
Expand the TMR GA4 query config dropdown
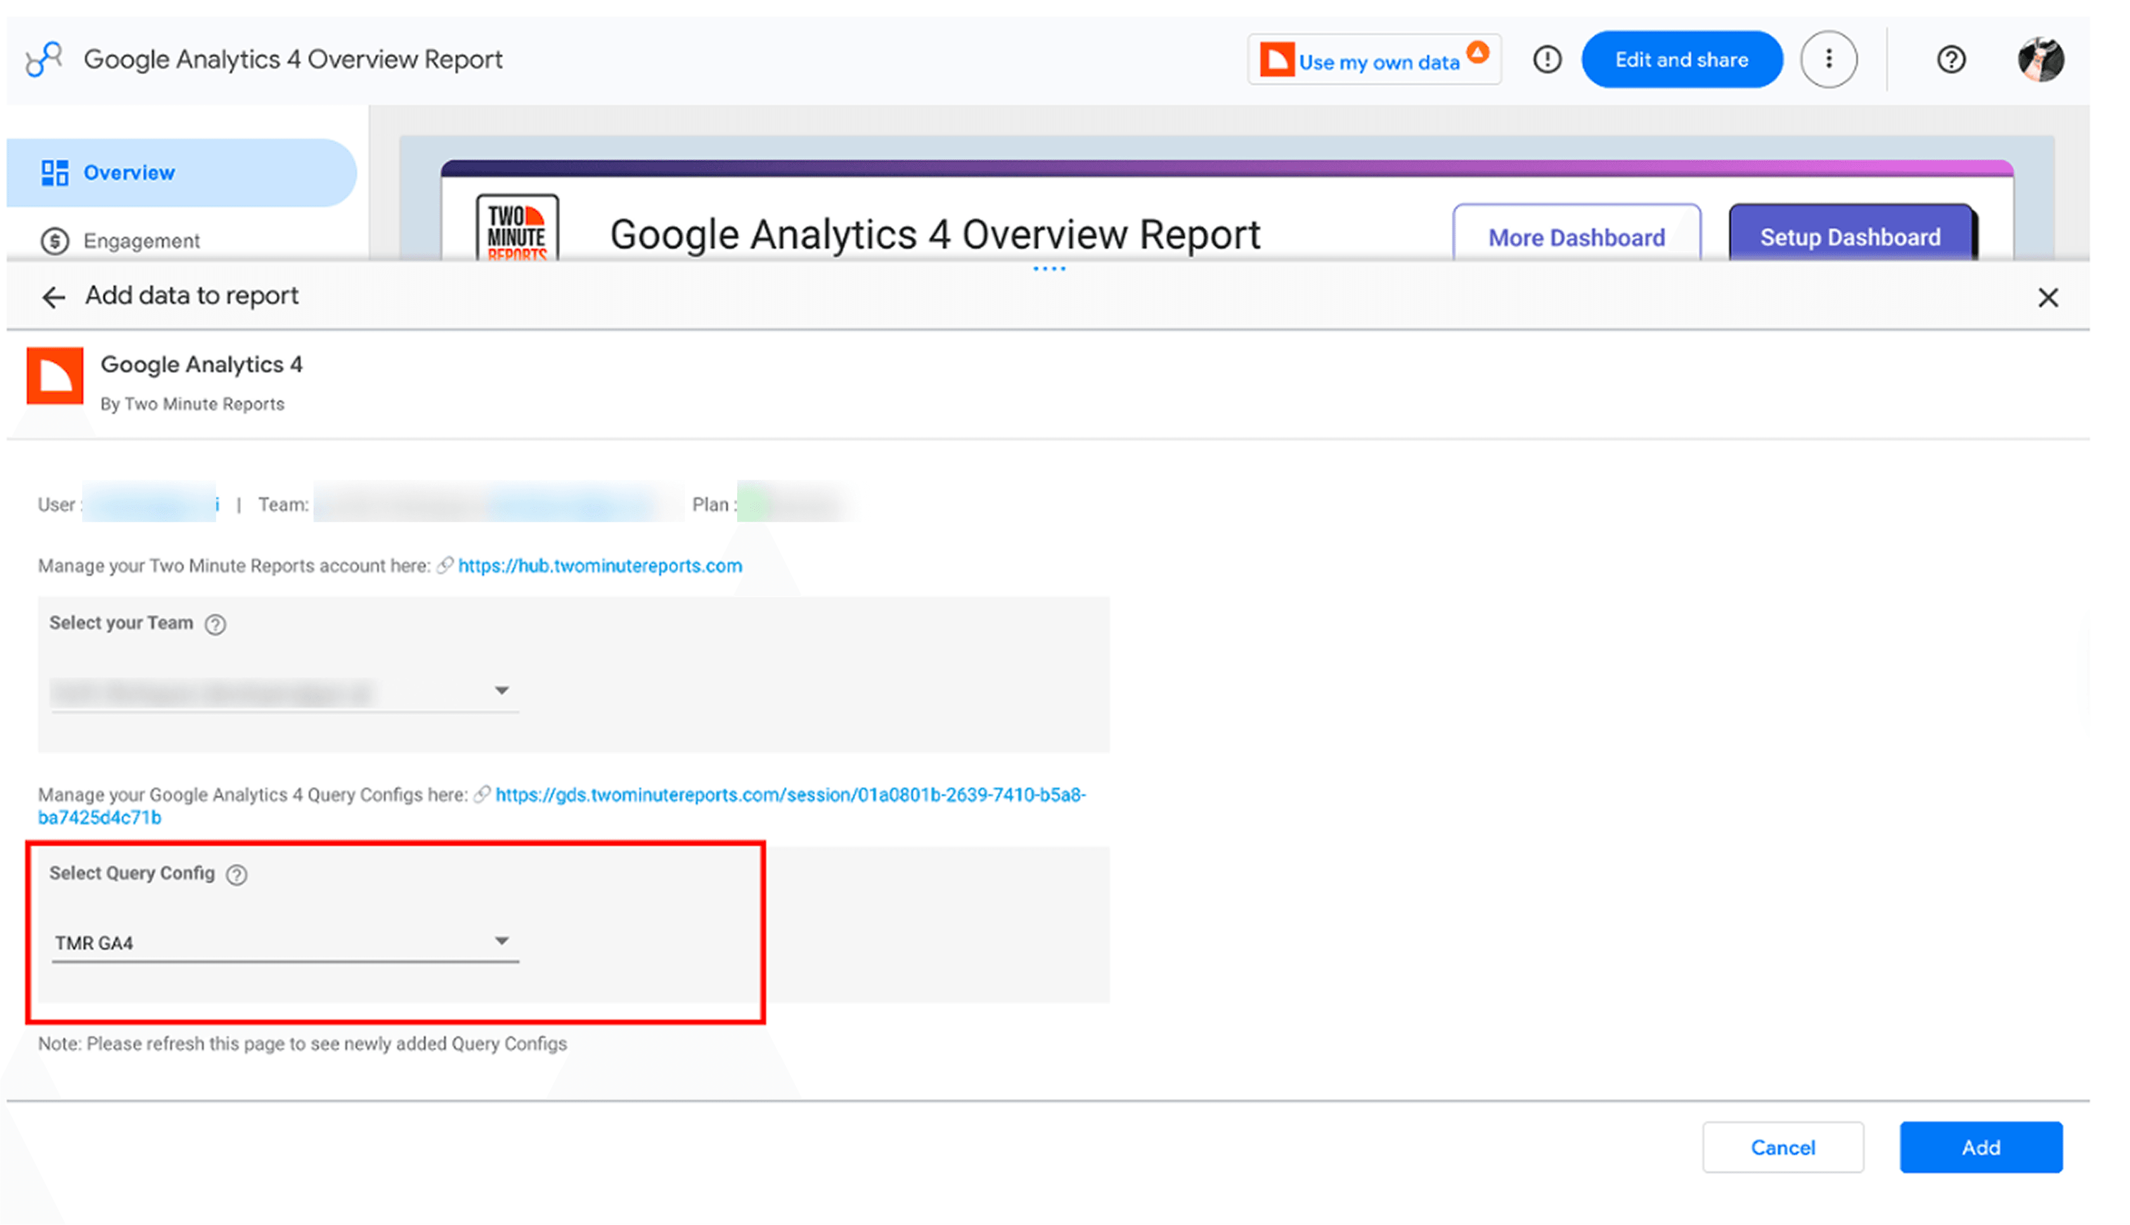pyautogui.click(x=285, y=942)
